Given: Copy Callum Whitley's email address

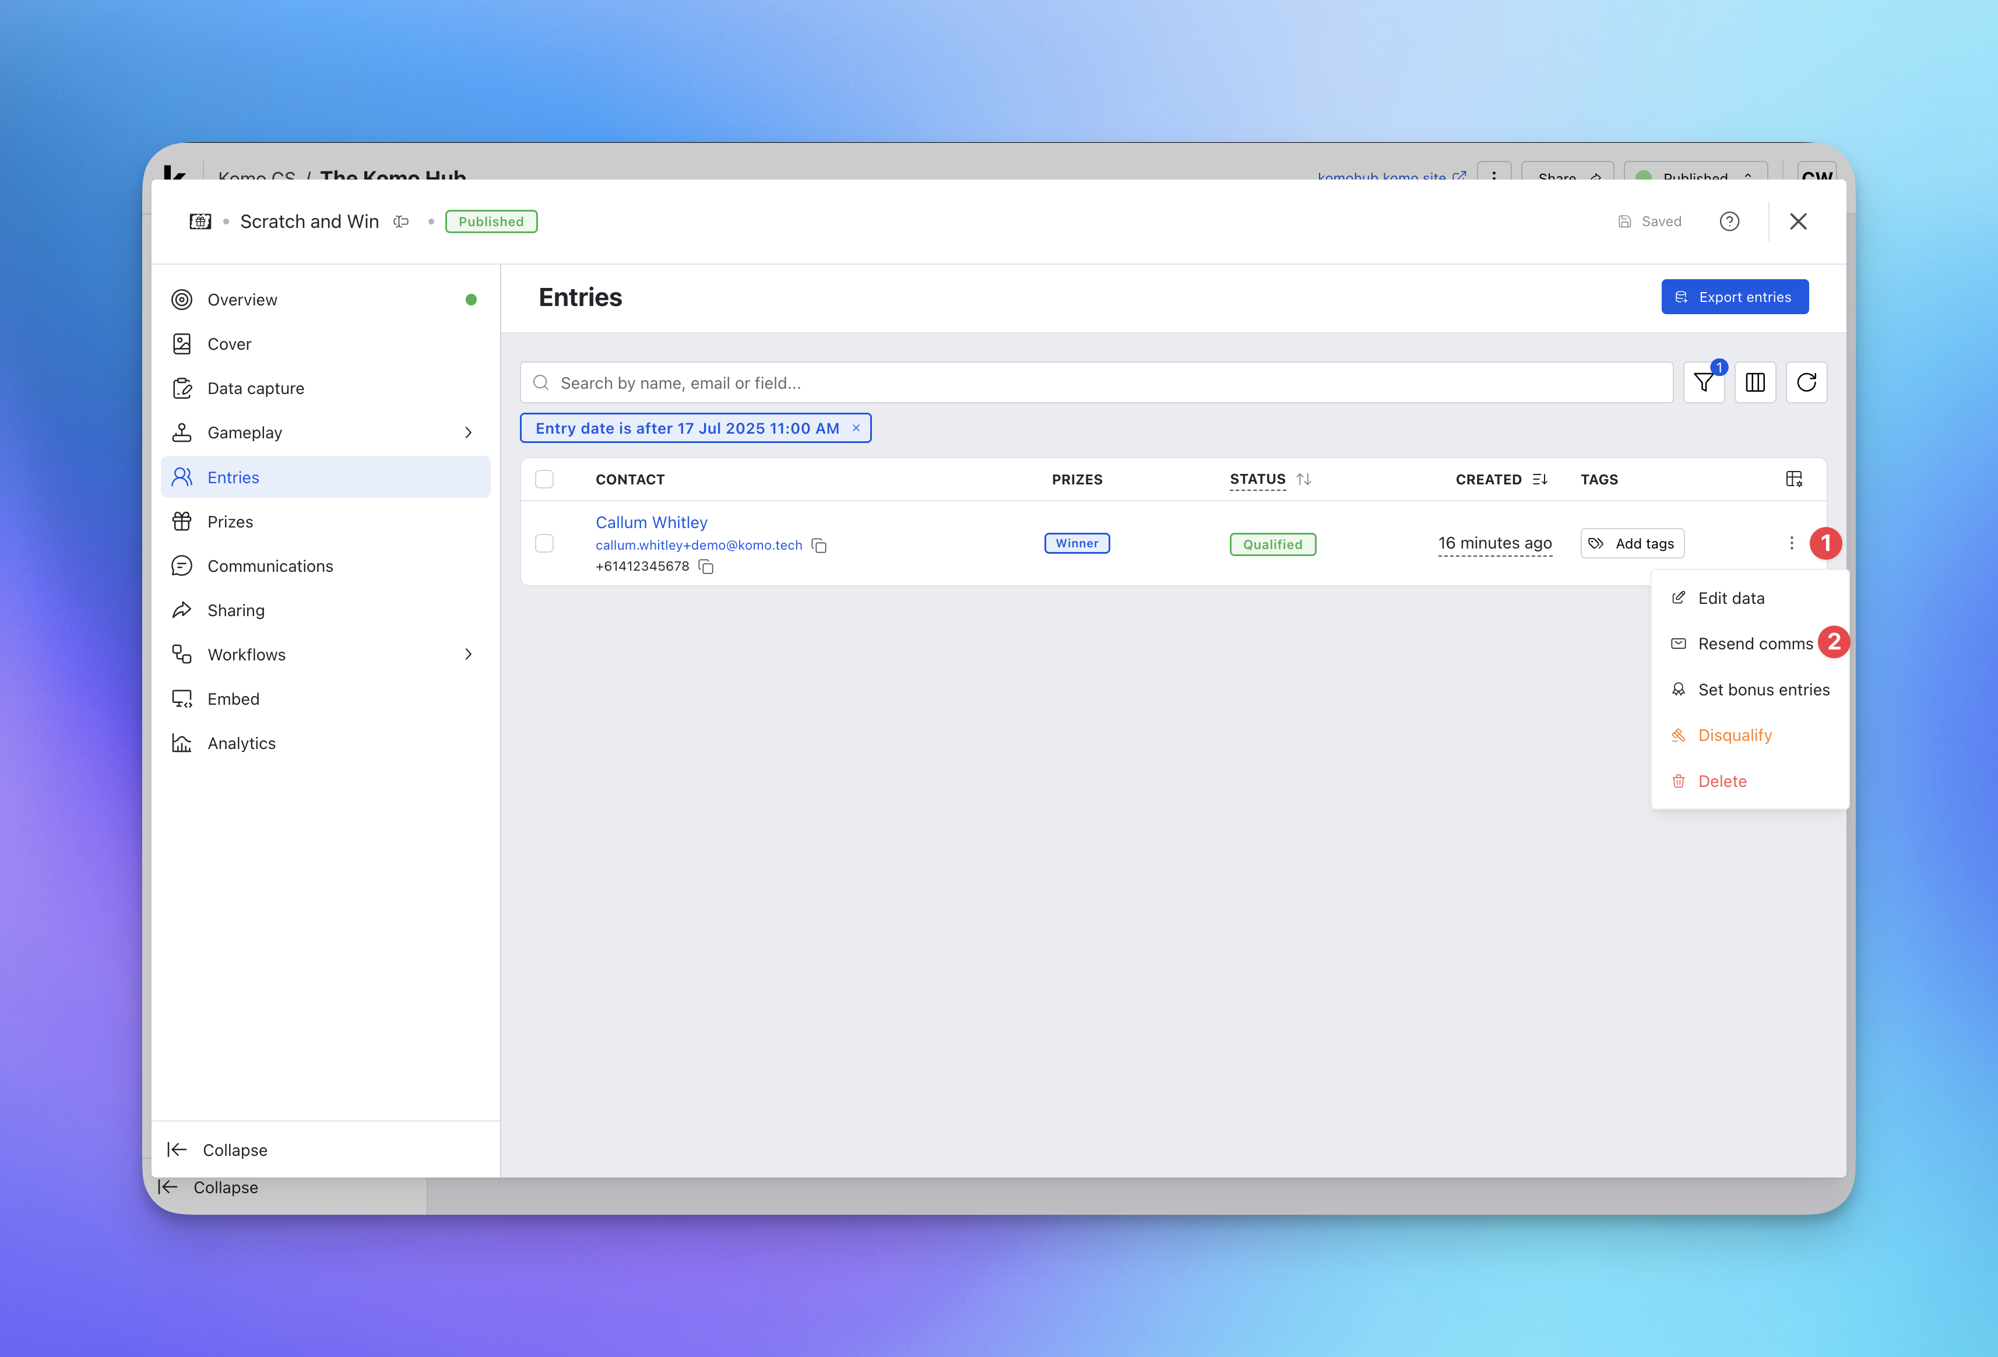Looking at the screenshot, I should click(819, 546).
